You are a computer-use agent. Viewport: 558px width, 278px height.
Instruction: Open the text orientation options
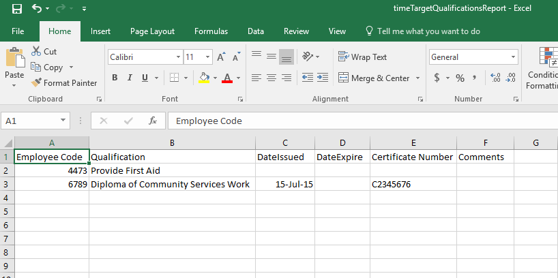click(x=310, y=57)
